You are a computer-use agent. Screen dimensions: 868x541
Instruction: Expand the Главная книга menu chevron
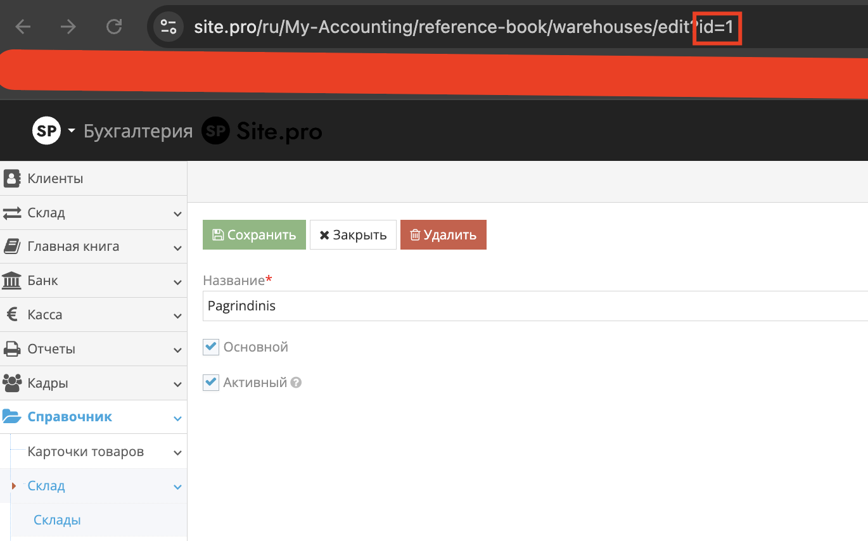tap(177, 248)
